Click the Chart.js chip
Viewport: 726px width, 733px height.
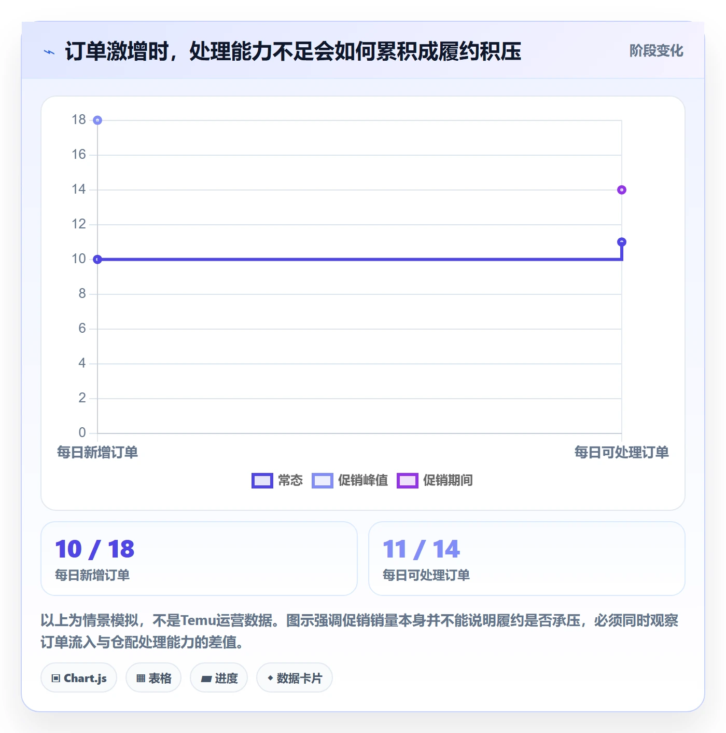[79, 678]
